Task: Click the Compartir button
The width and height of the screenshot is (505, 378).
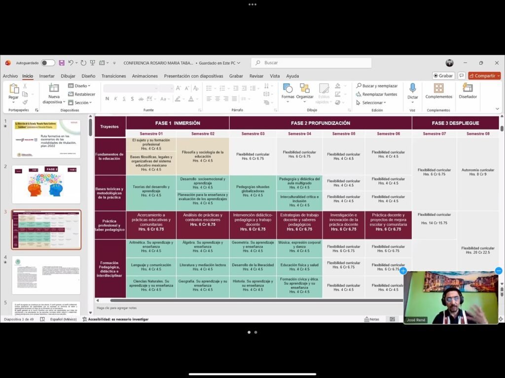Action: [x=484, y=76]
